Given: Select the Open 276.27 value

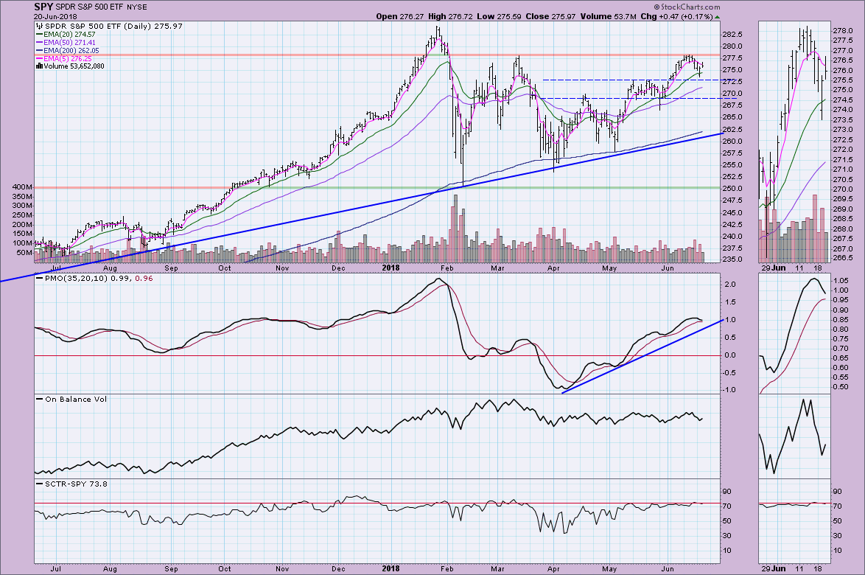Looking at the screenshot, I should point(401,16).
